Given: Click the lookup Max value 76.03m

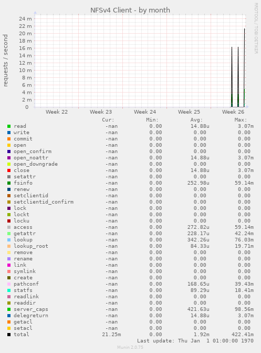Looking at the screenshot, I should click(244, 240).
